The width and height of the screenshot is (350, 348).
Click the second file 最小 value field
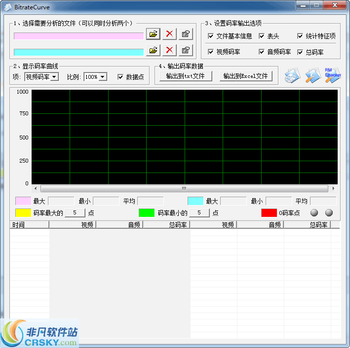pyautogui.click(x=279, y=201)
